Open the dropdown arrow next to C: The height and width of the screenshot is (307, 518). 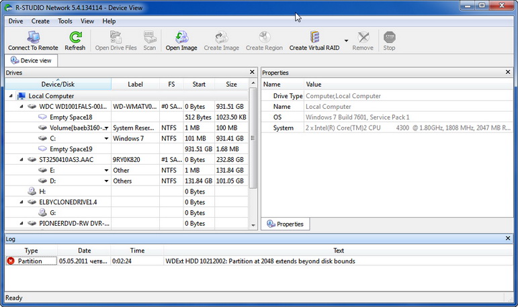[106, 138]
